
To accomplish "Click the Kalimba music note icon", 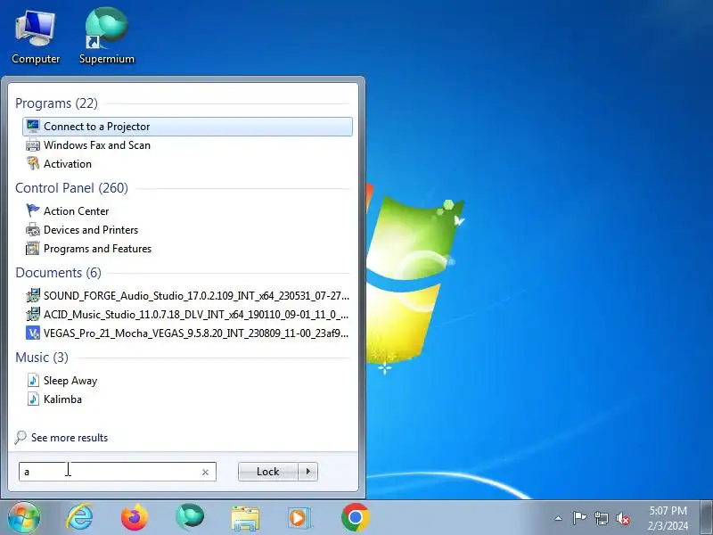I will tap(33, 399).
